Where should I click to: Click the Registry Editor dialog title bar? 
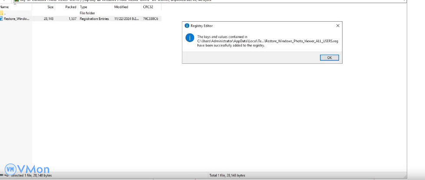[260, 26]
